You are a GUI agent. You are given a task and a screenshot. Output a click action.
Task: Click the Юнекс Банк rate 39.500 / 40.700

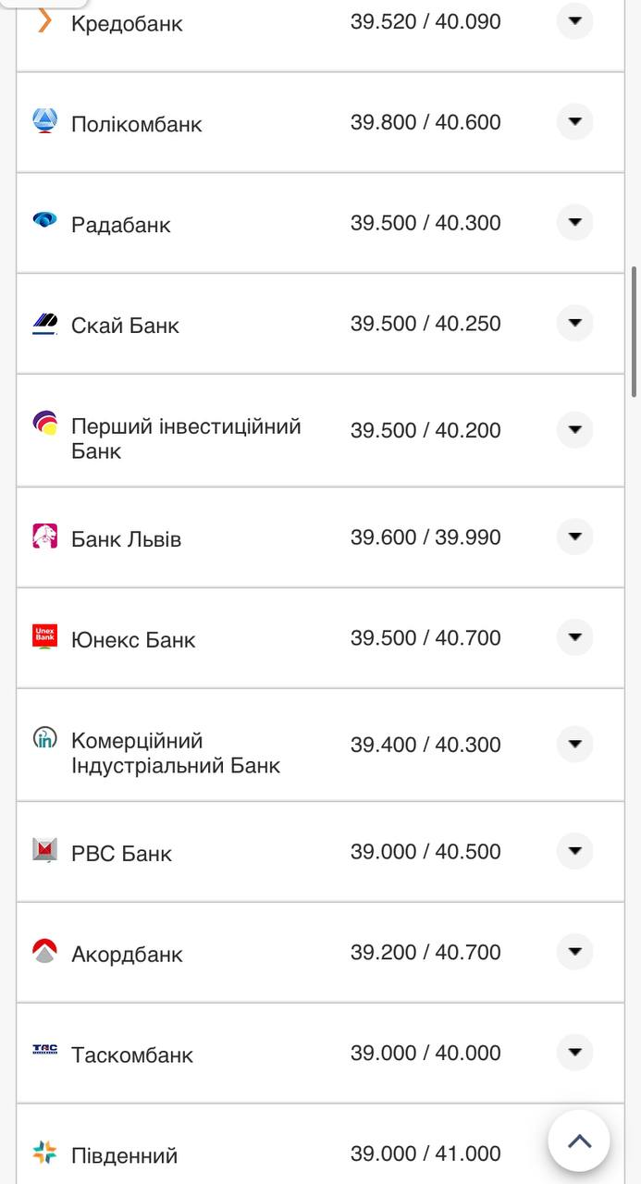click(425, 638)
